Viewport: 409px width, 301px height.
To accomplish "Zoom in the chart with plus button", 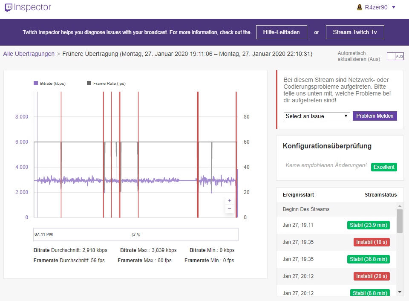I will click(x=230, y=200).
